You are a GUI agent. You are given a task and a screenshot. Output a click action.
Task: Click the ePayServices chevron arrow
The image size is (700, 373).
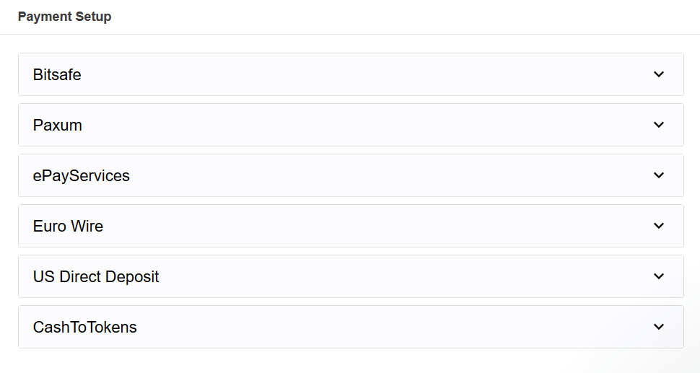(658, 175)
